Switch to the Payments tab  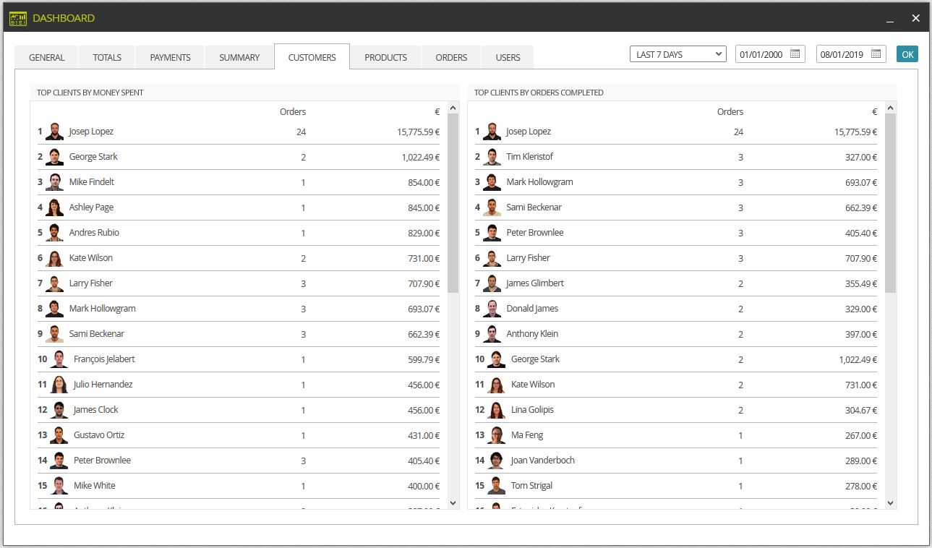170,58
